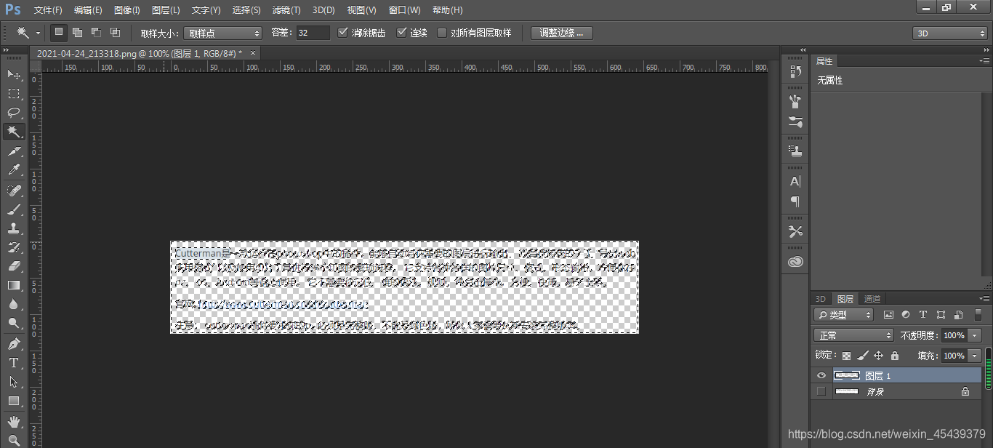Filter layers by pixel layers icon
Image resolution: width=993 pixels, height=448 pixels.
click(888, 315)
